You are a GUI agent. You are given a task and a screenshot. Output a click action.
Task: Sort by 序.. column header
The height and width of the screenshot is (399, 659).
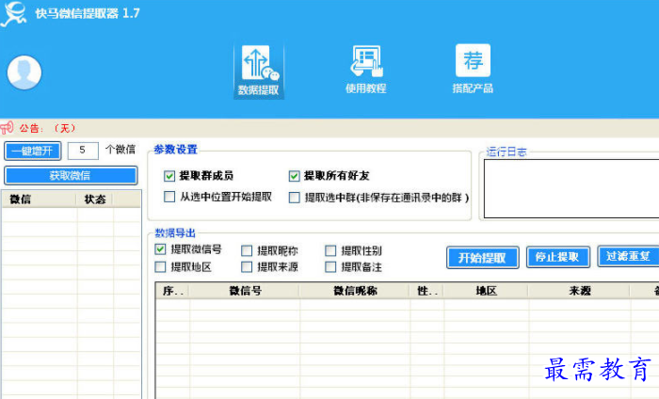tap(172, 291)
